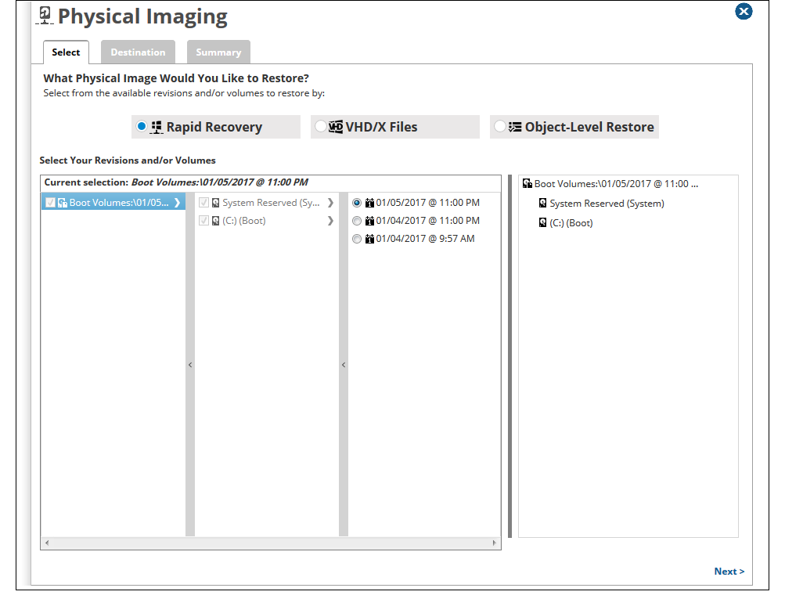Expand the System Reserved volume chevron

(330, 203)
